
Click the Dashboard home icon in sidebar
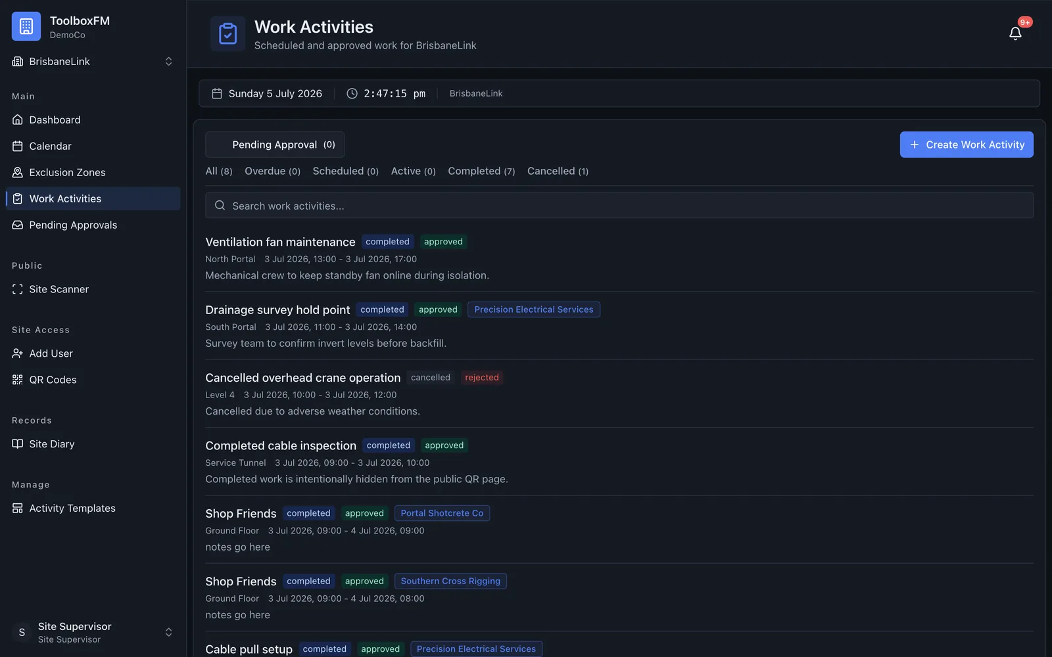click(18, 120)
